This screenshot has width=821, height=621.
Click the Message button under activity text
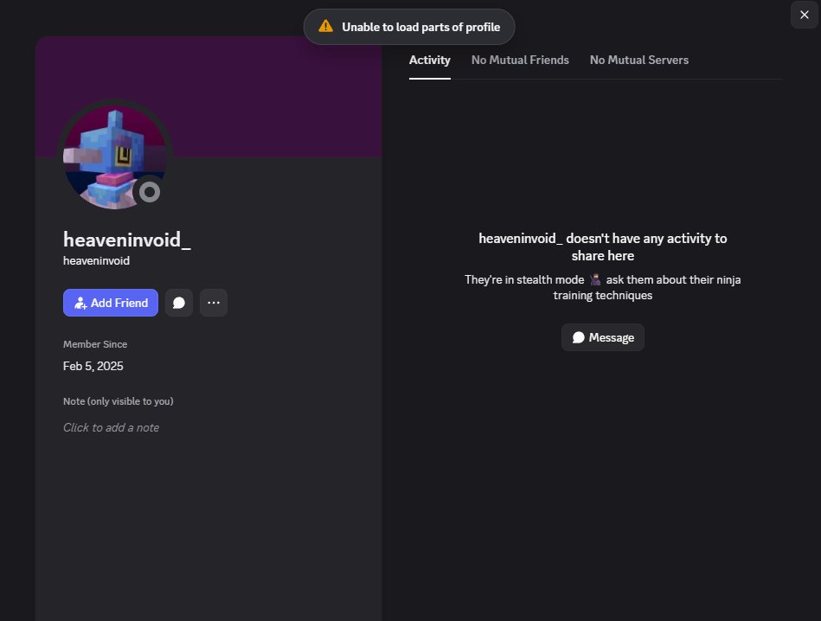(x=603, y=337)
